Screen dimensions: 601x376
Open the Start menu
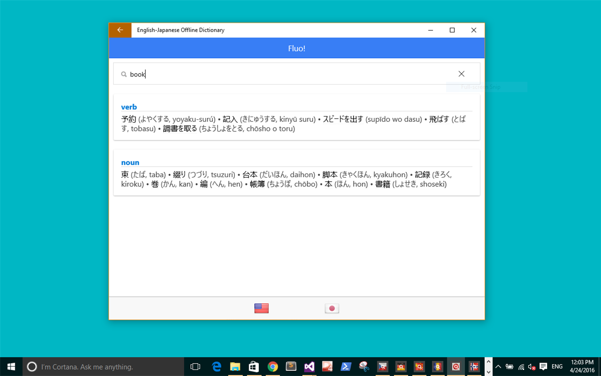point(11,366)
